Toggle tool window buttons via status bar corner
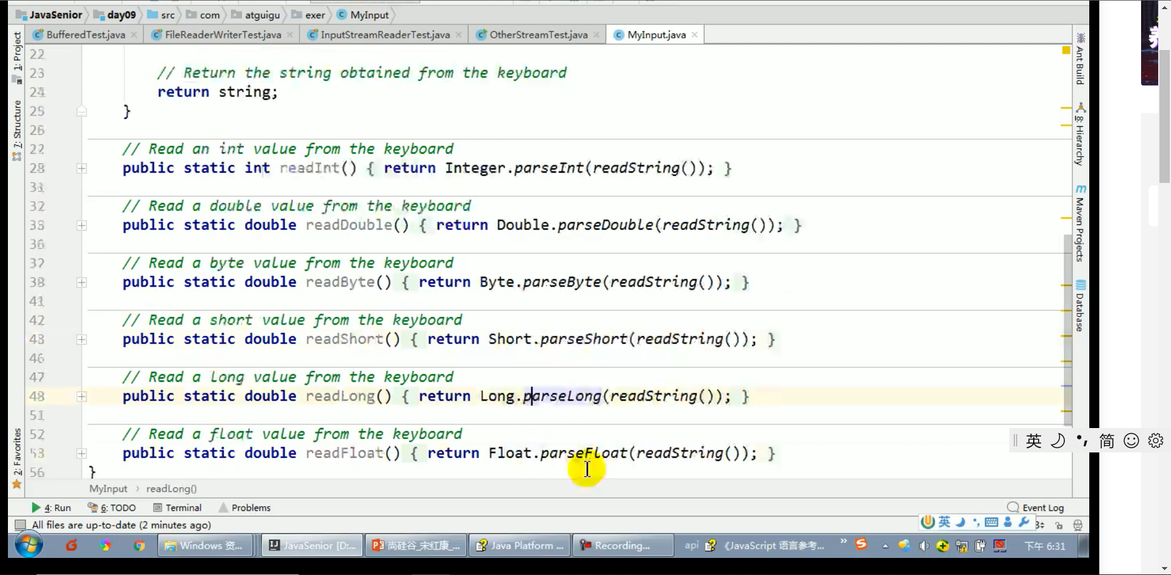Viewport: 1171px width, 575px height. tap(20, 525)
